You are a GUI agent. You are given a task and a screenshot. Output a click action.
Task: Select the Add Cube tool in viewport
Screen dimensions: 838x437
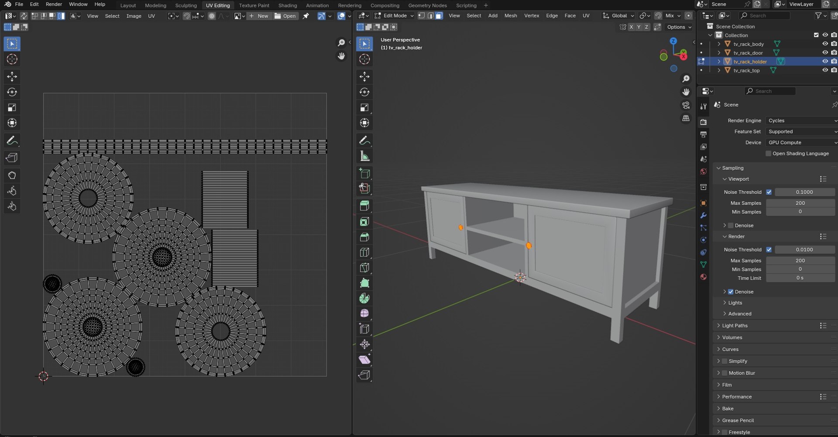click(x=364, y=173)
